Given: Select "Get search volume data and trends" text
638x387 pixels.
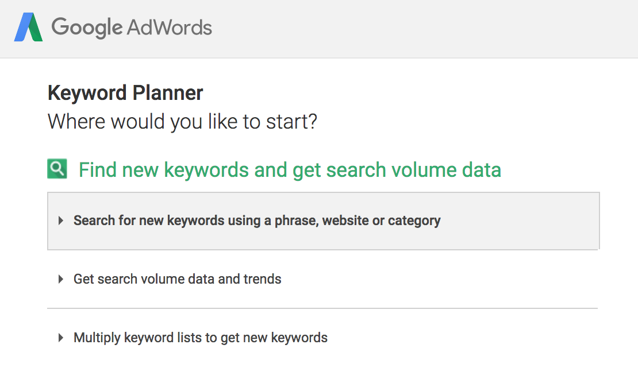Looking at the screenshot, I should tap(177, 280).
